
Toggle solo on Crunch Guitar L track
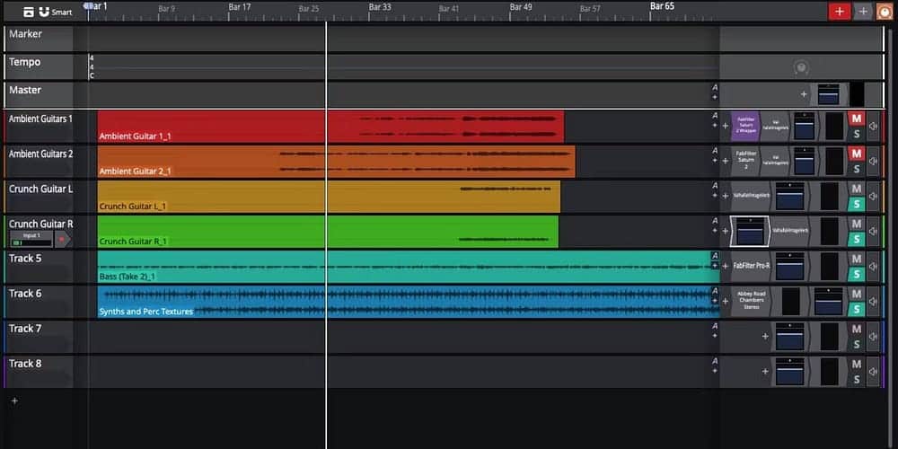[856, 204]
